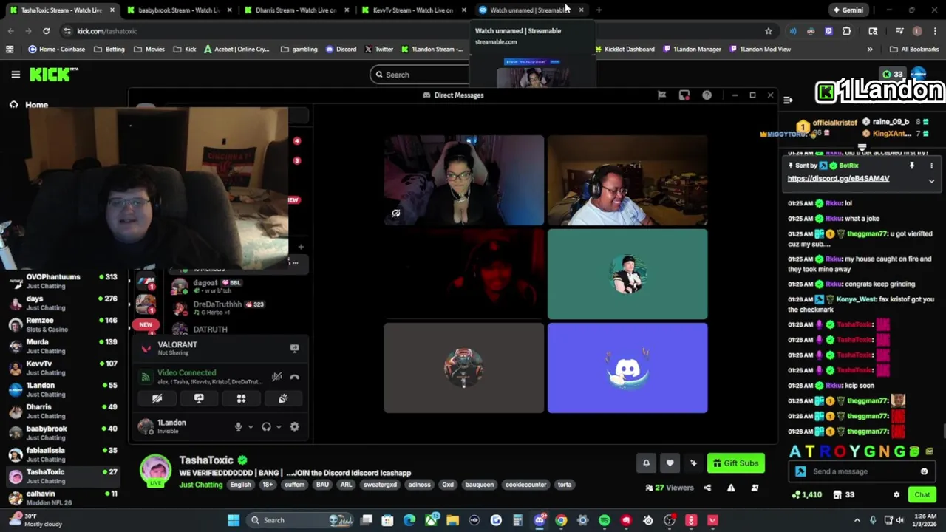This screenshot has height=532, width=946.
Task: Open Discord user settings gear
Action: 294,426
